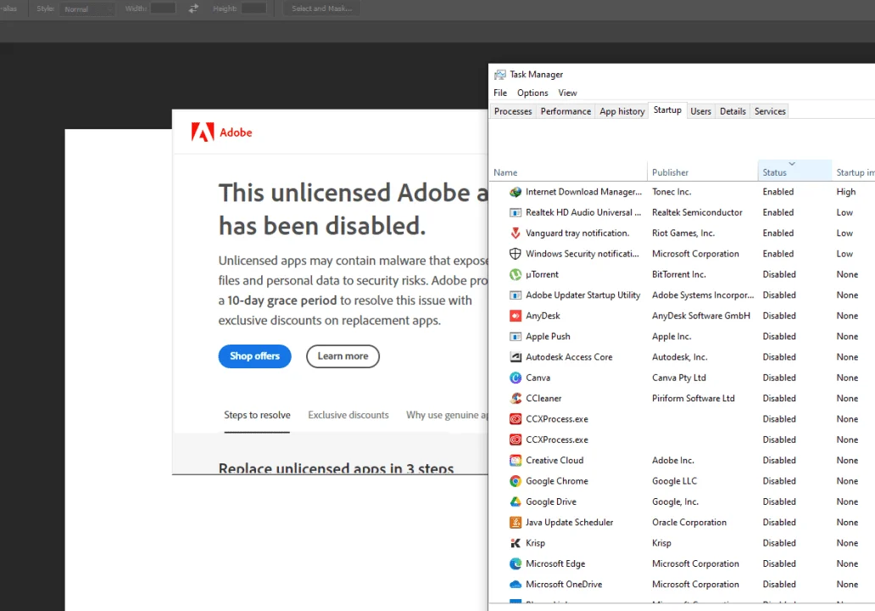
Task: Switch to the Performance tab
Action: [x=566, y=111]
